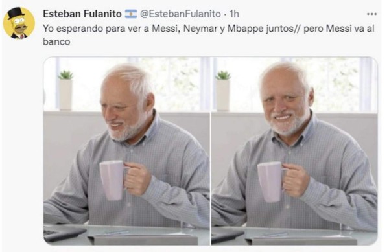This screenshot has height=252, width=389.
Task: Open the top-hat cartoon profile avatar
Action: 19,23
